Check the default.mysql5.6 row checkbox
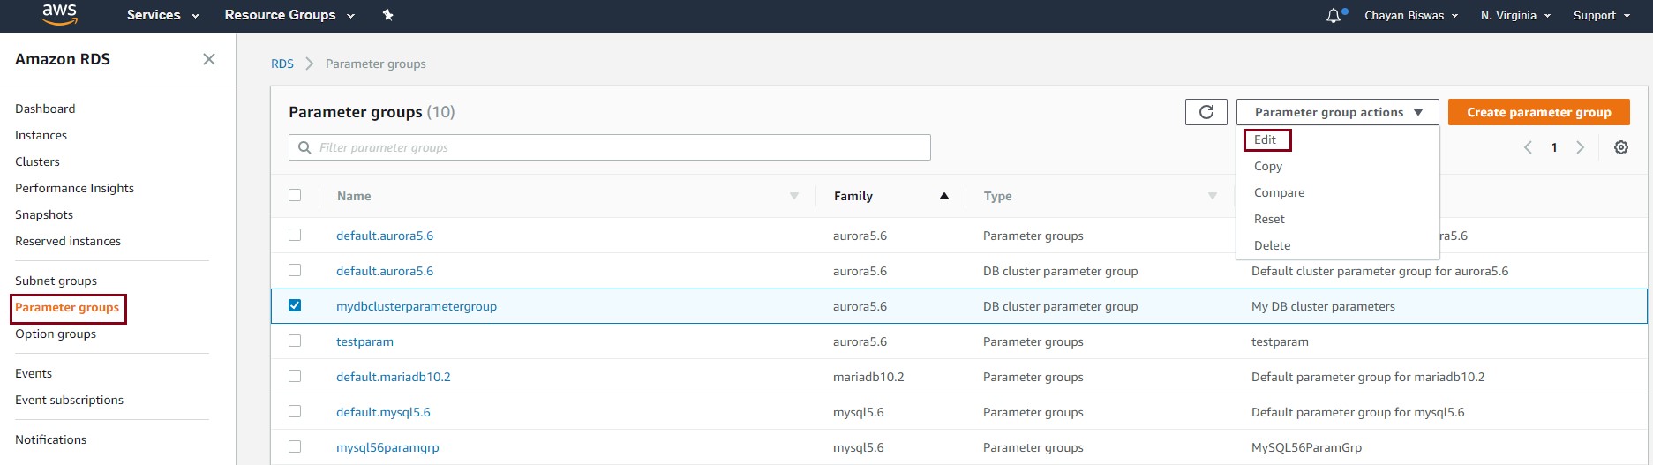 [295, 411]
